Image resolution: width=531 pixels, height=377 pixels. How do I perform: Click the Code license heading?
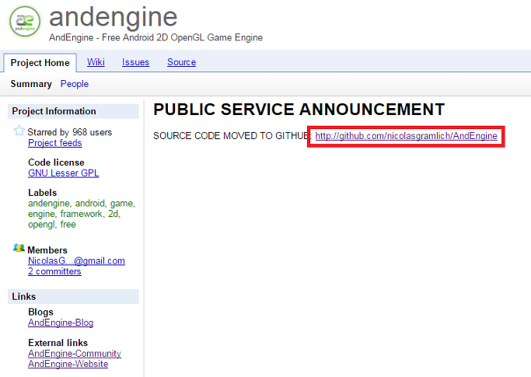tap(56, 162)
